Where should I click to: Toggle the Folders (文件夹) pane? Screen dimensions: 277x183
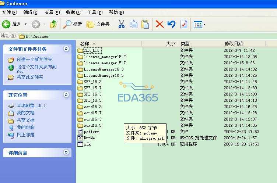click(x=98, y=24)
